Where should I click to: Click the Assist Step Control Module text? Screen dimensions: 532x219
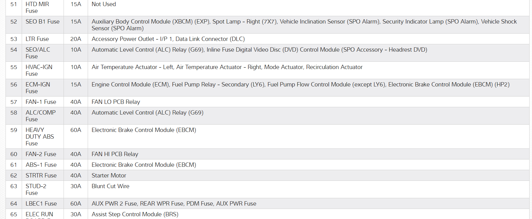135,214
